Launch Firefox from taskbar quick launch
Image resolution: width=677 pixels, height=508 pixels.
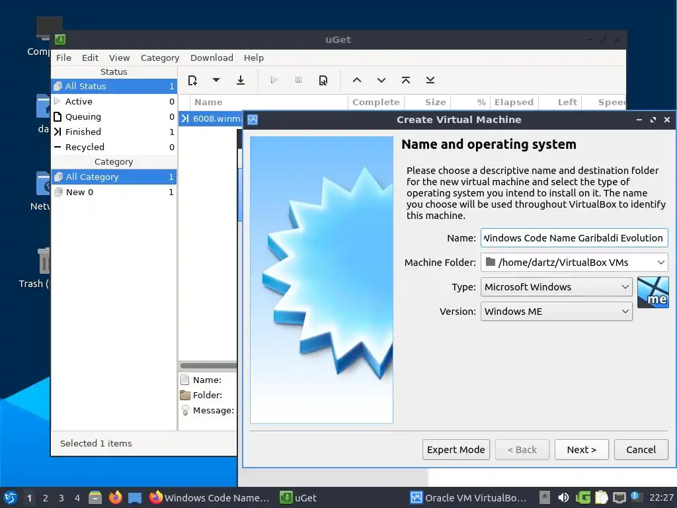115,497
